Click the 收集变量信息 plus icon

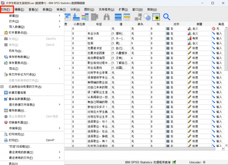6,93
